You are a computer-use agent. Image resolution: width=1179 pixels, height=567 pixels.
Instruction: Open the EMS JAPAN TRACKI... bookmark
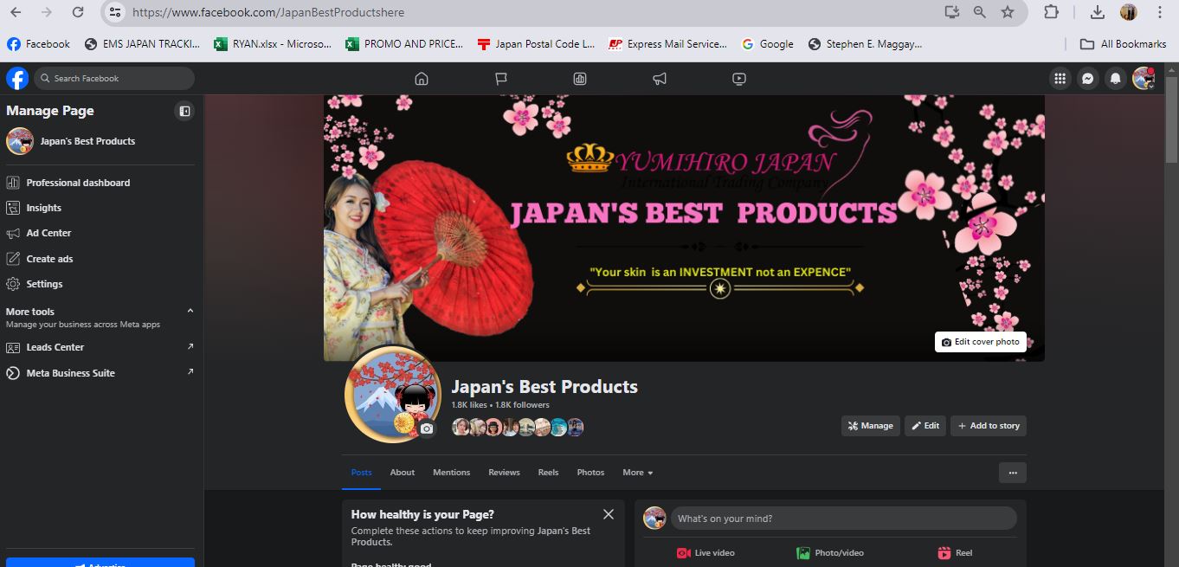[142, 44]
